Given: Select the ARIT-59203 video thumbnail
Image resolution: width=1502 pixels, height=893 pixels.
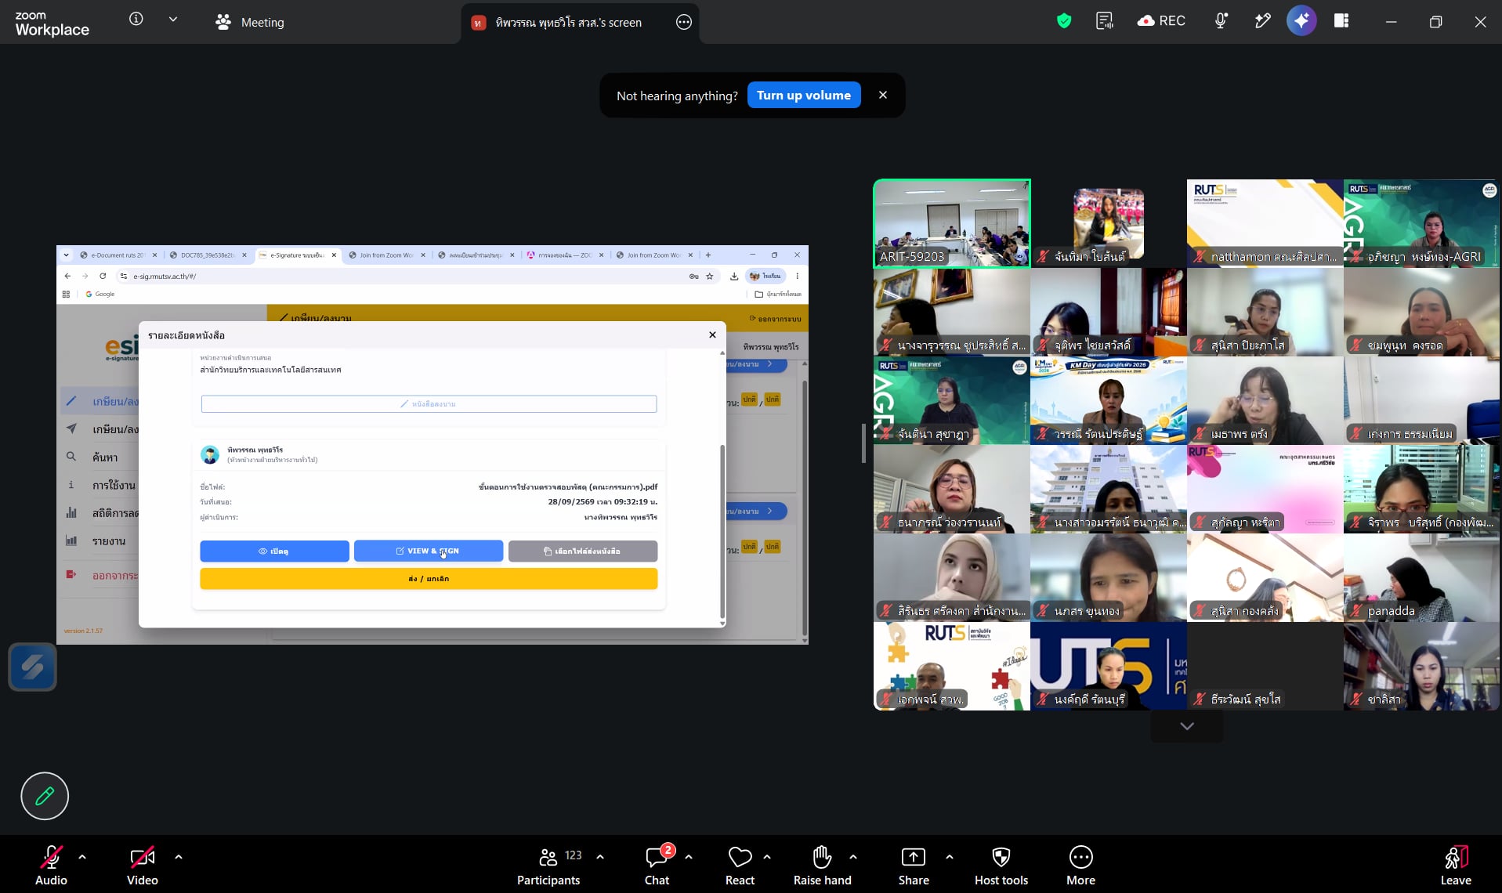Looking at the screenshot, I should (952, 223).
